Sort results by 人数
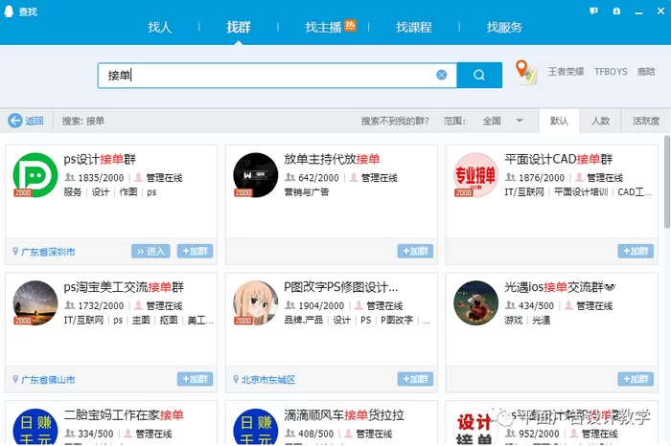Viewport: 671px width, 446px height. [600, 122]
